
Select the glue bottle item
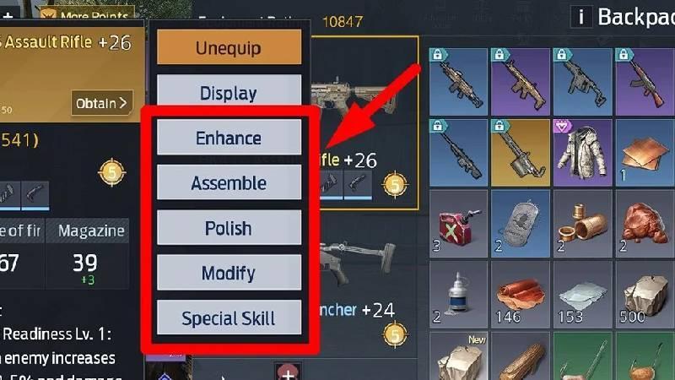tap(458, 295)
